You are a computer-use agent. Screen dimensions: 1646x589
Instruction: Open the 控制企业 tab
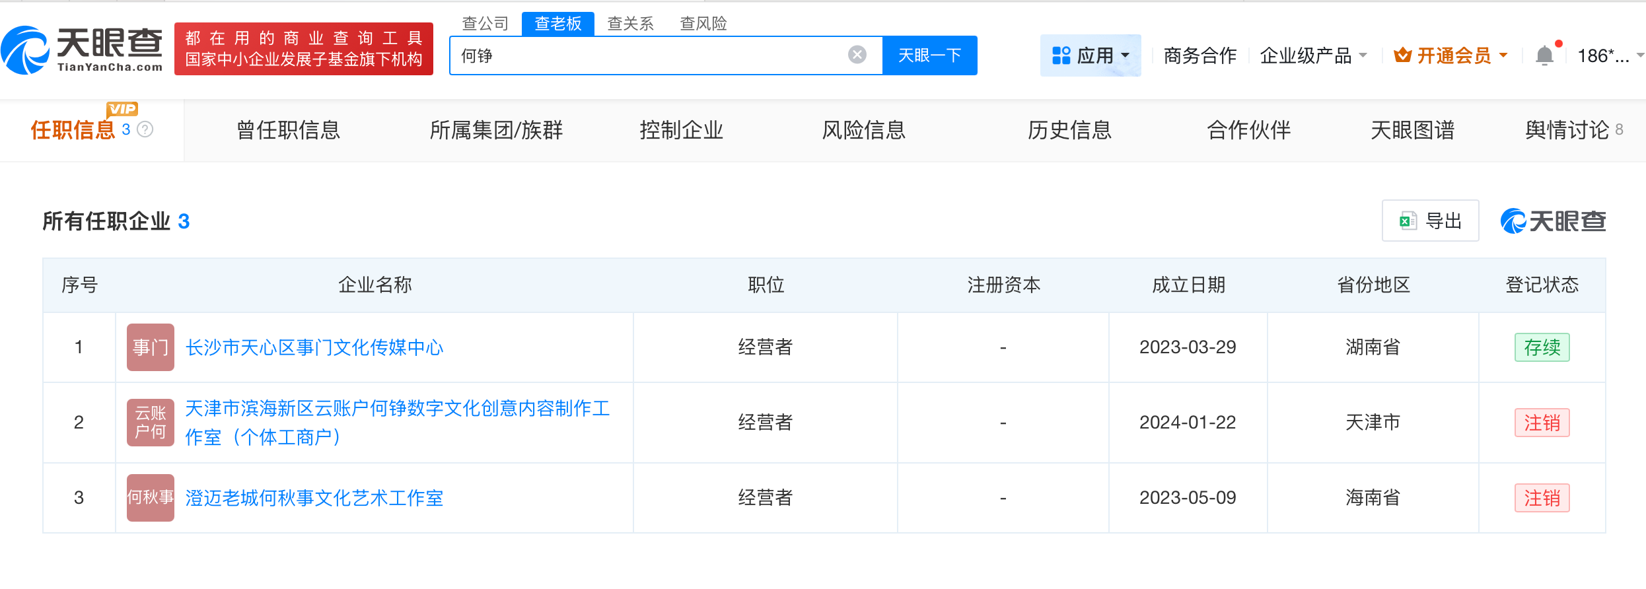682,130
